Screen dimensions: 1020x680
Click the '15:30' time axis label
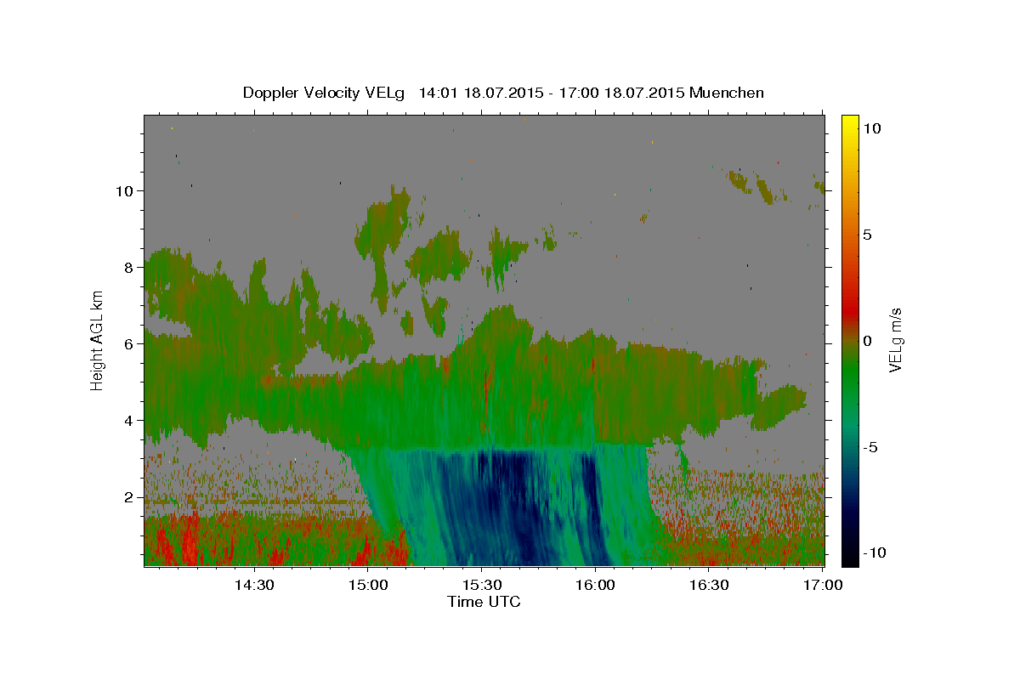click(482, 586)
